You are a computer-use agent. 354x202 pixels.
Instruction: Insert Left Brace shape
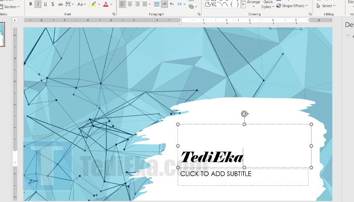[232, 4]
